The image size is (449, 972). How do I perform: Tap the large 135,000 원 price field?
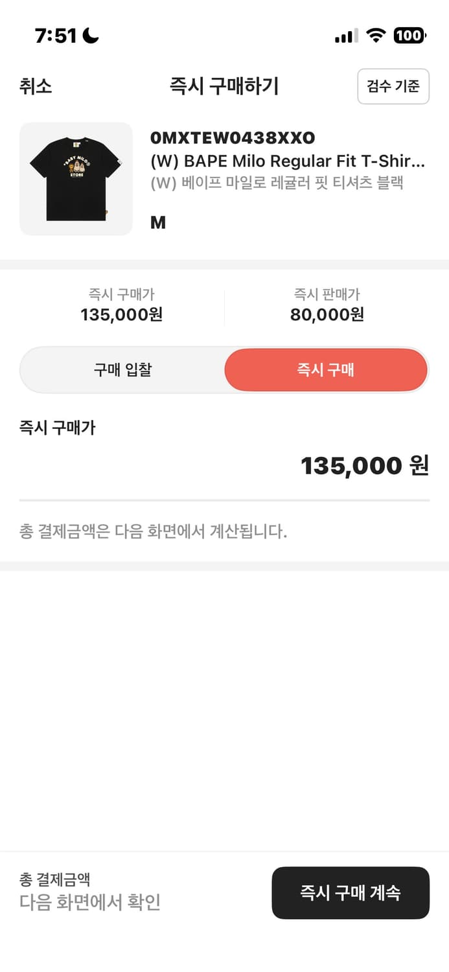tap(365, 465)
